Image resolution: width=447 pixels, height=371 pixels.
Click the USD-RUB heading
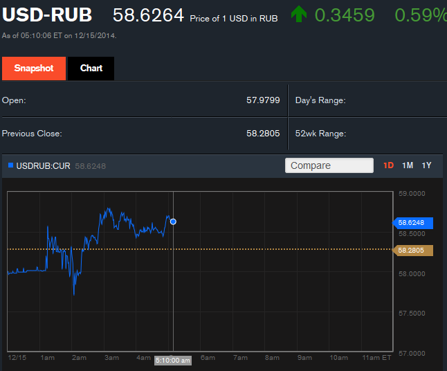(x=48, y=15)
